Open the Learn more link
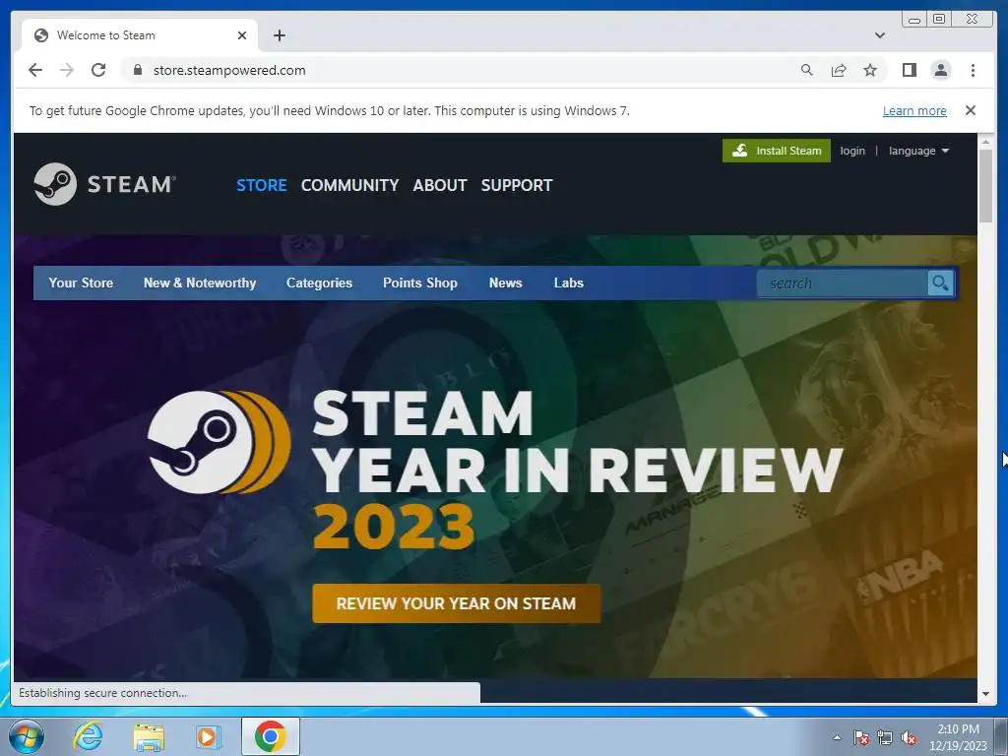 tap(914, 110)
